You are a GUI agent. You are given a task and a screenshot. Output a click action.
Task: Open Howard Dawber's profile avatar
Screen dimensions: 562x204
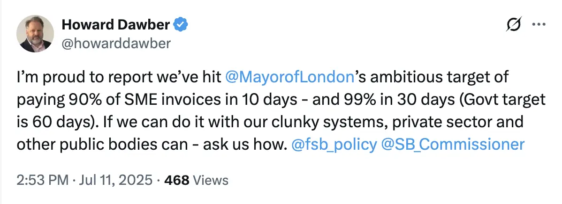(34, 35)
